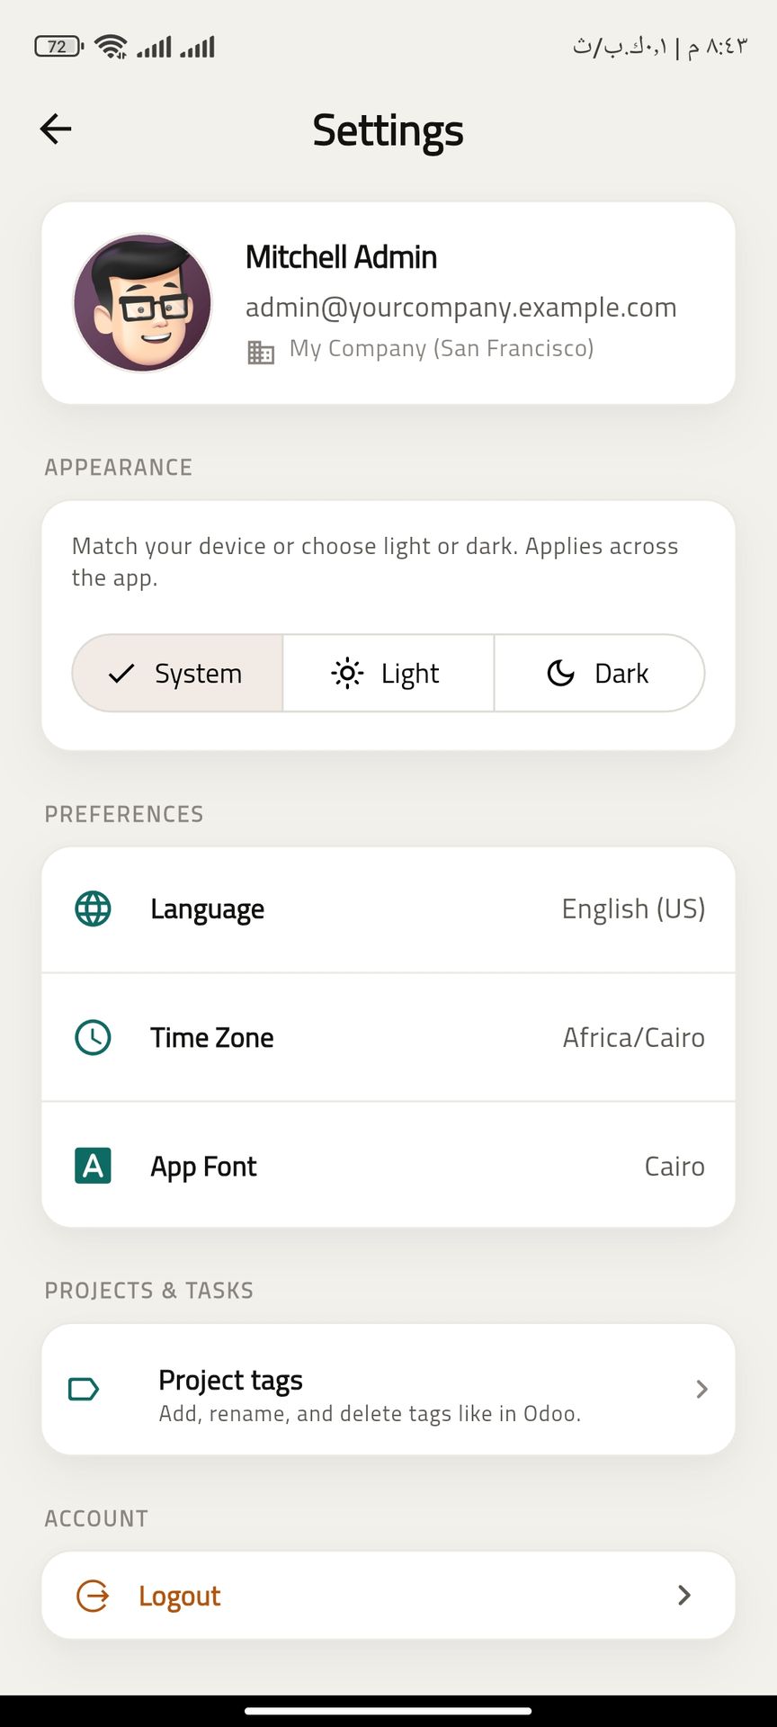Tap the chevron on the Logout row
The width and height of the screenshot is (777, 1727).
684,1596
